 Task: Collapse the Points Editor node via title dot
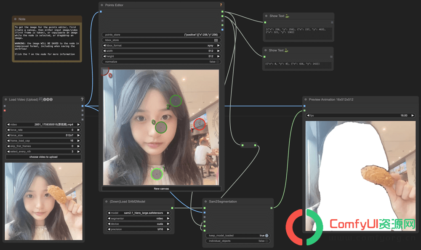pyautogui.click(x=102, y=5)
